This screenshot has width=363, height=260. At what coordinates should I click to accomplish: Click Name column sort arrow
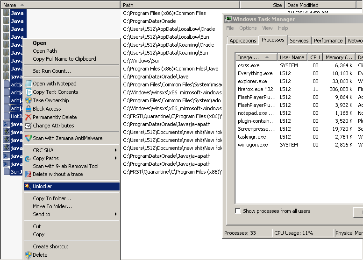pyautogui.click(x=22, y=5)
